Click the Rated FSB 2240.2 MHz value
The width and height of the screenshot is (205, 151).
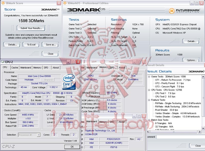click(x=28, y=126)
